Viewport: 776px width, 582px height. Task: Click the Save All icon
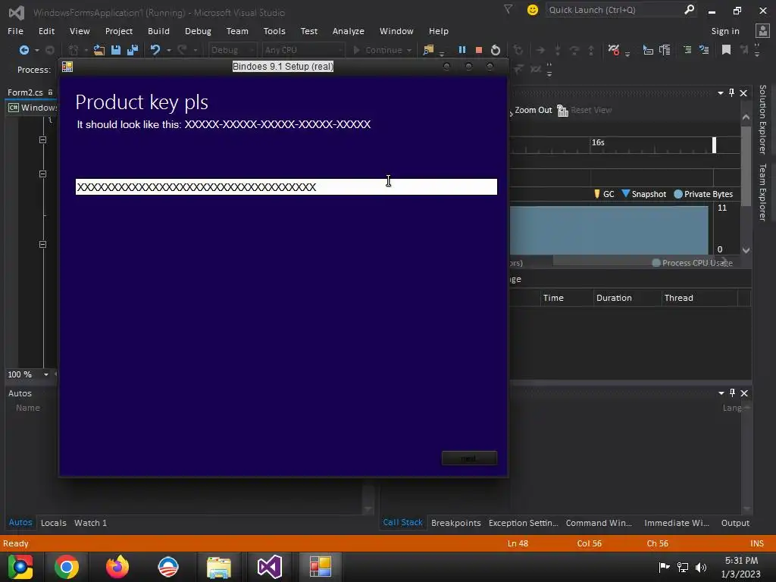[x=133, y=50]
